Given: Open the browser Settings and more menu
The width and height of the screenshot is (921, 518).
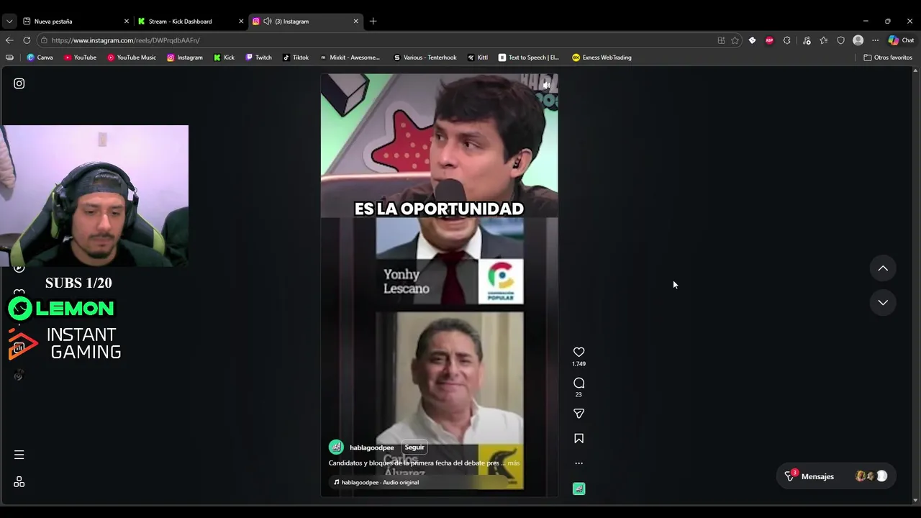Looking at the screenshot, I should (875, 40).
